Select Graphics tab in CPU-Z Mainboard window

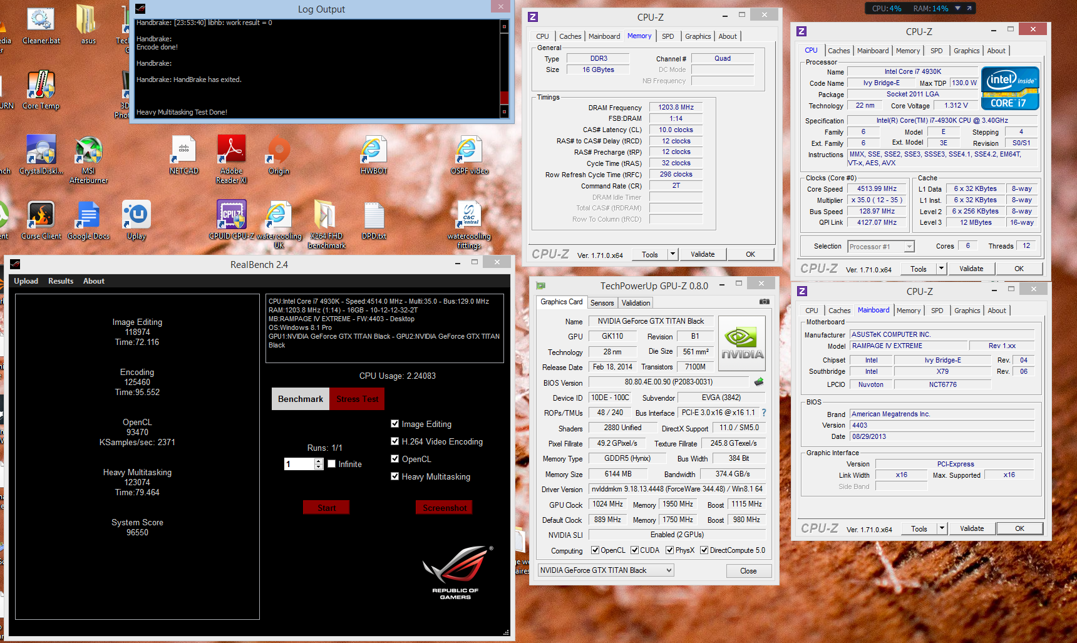pos(967,311)
